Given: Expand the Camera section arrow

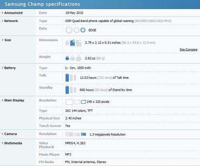Looking at the screenshot, I should [2, 134].
